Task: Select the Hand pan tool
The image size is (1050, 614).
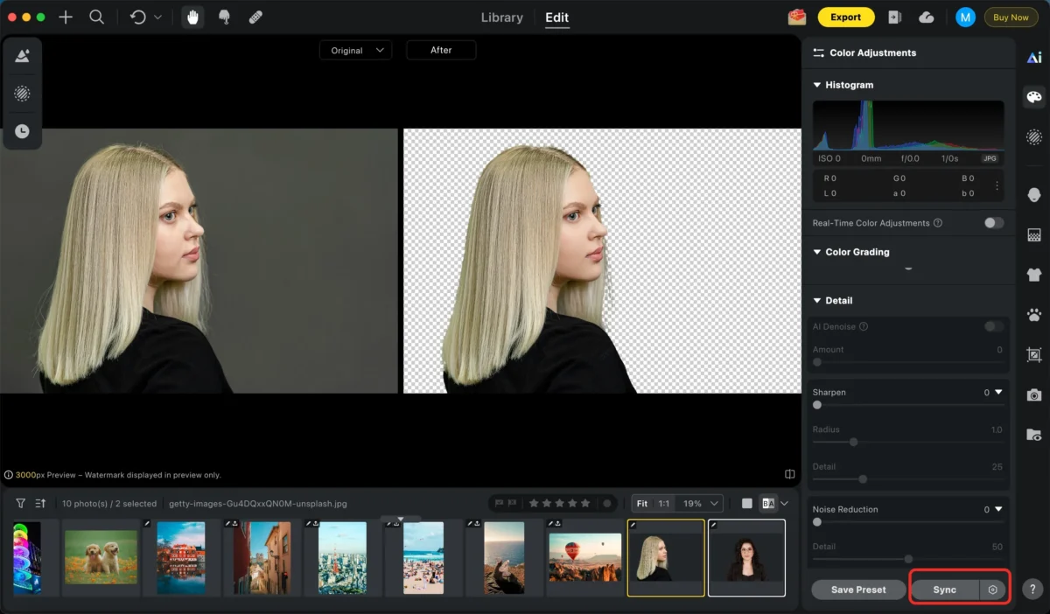Action: [x=192, y=17]
